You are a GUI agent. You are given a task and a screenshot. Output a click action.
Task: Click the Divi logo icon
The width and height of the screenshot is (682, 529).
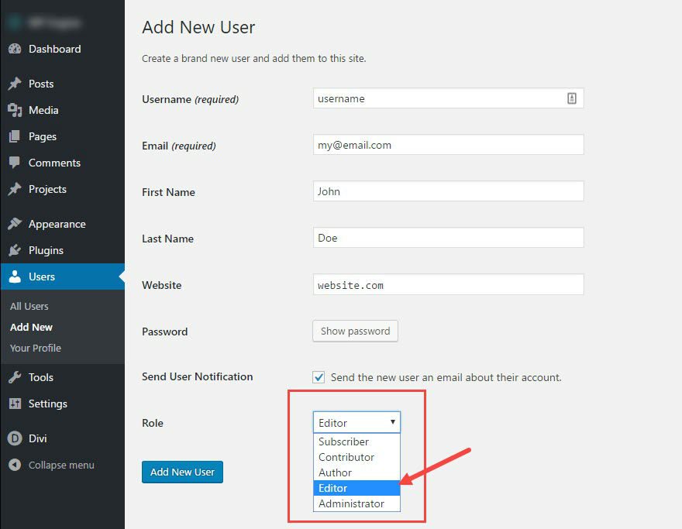15,438
